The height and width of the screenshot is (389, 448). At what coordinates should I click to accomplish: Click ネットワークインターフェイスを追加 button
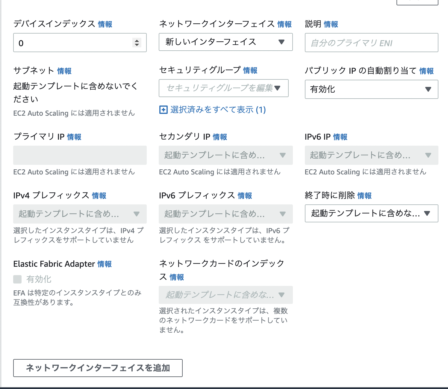(x=98, y=368)
